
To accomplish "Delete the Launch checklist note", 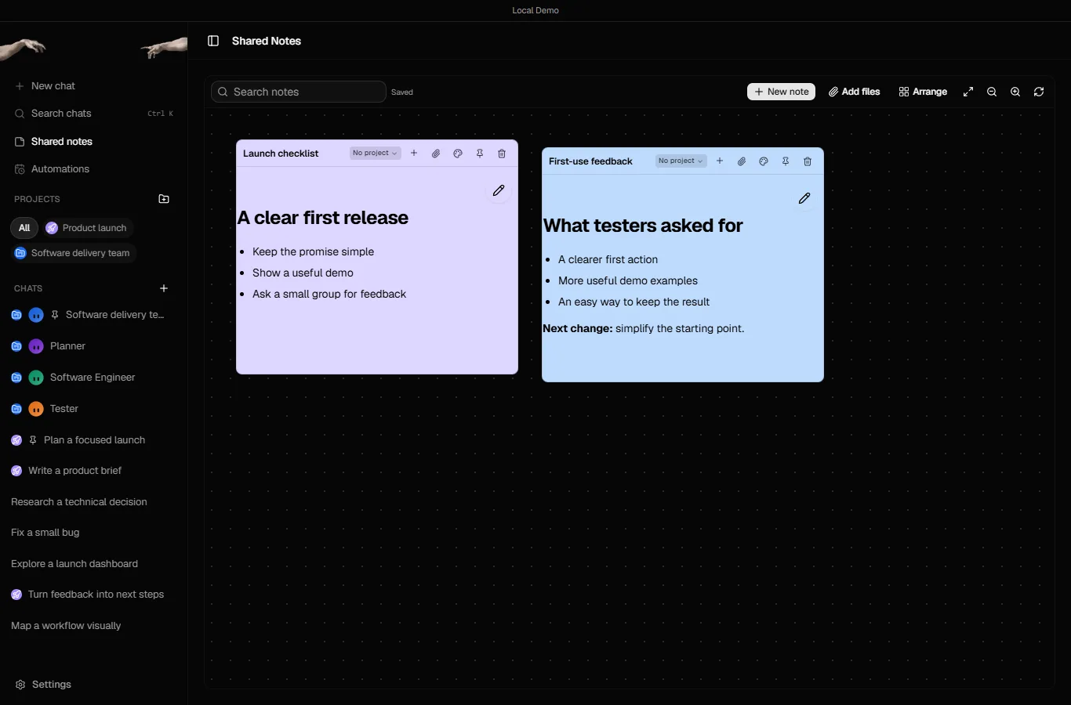I will coord(502,154).
